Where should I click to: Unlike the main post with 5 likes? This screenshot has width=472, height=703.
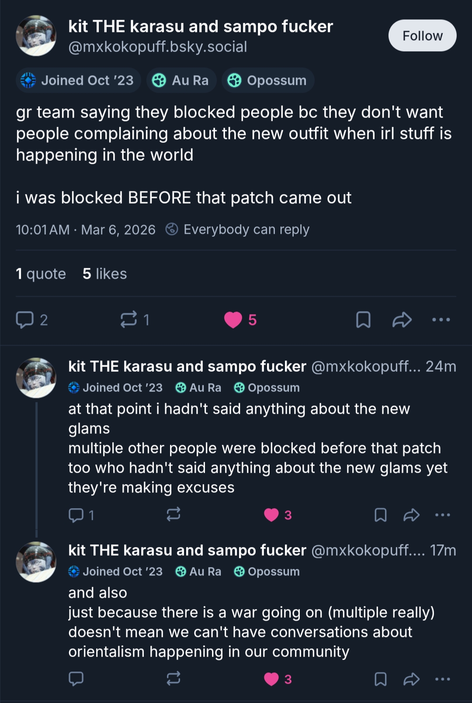point(233,320)
